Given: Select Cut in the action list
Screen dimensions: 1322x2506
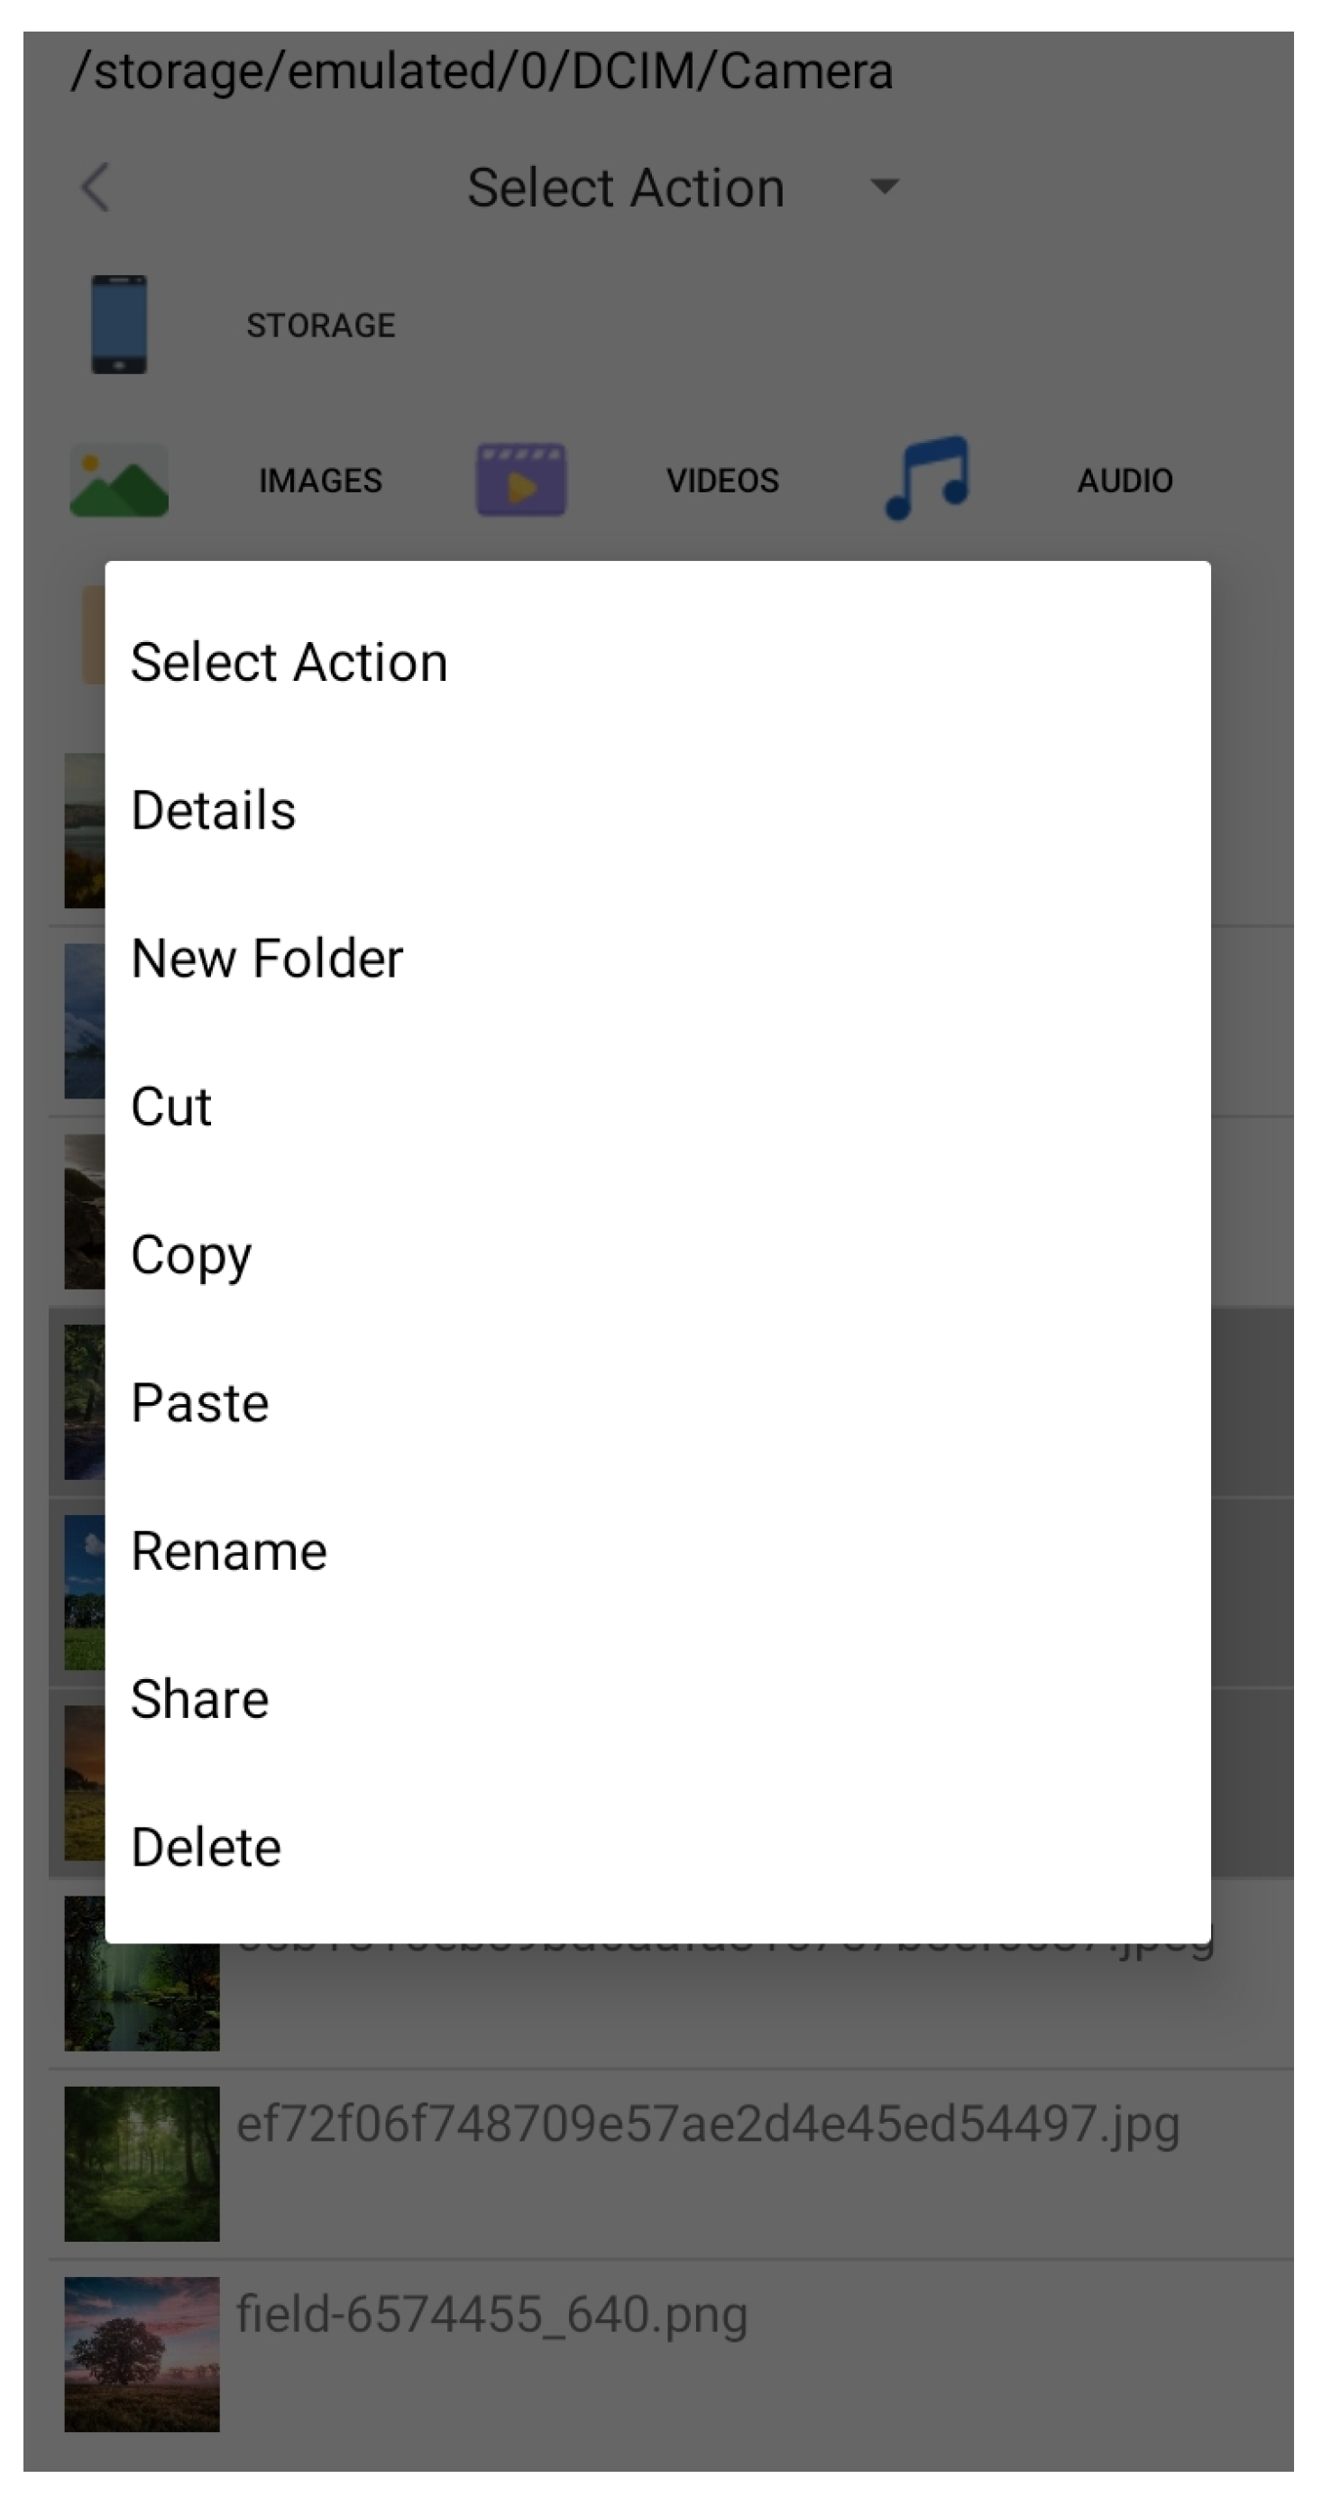Looking at the screenshot, I should point(657,1106).
